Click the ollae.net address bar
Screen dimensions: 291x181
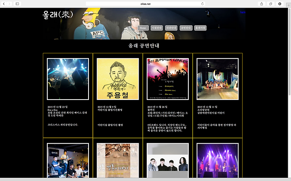[x=145, y=4]
